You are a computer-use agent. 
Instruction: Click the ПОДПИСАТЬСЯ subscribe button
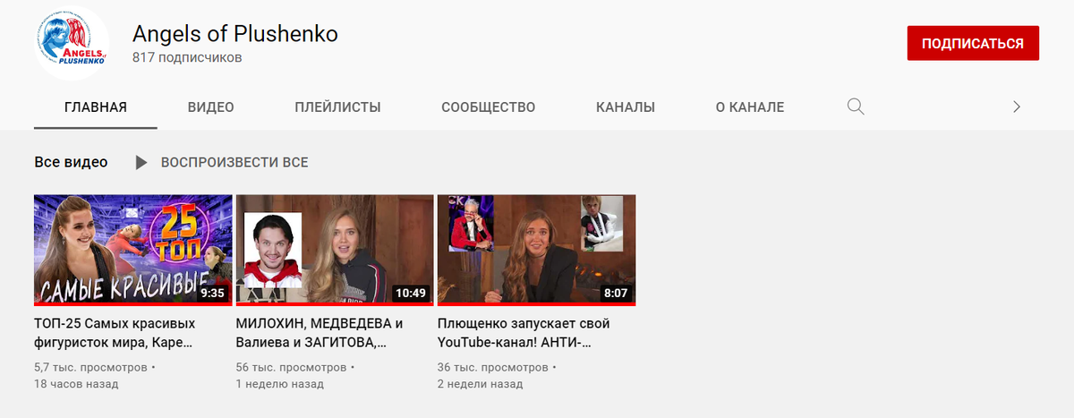pyautogui.click(x=973, y=43)
